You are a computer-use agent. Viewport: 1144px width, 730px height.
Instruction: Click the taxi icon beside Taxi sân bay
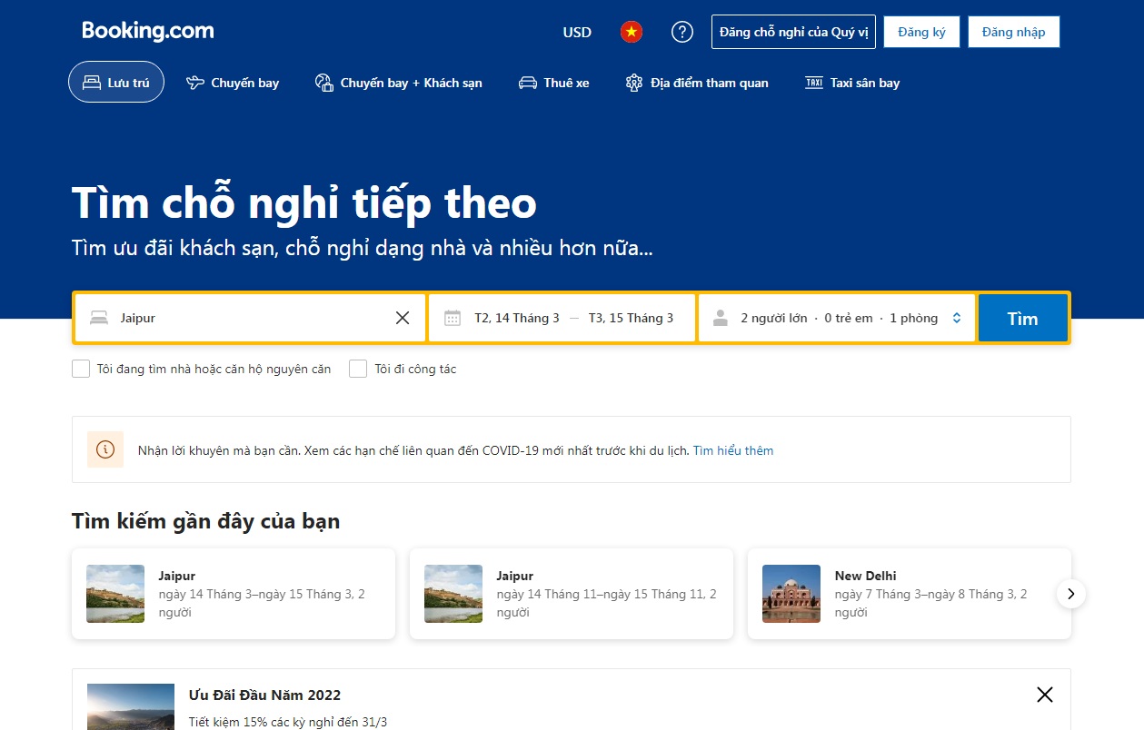(x=814, y=83)
